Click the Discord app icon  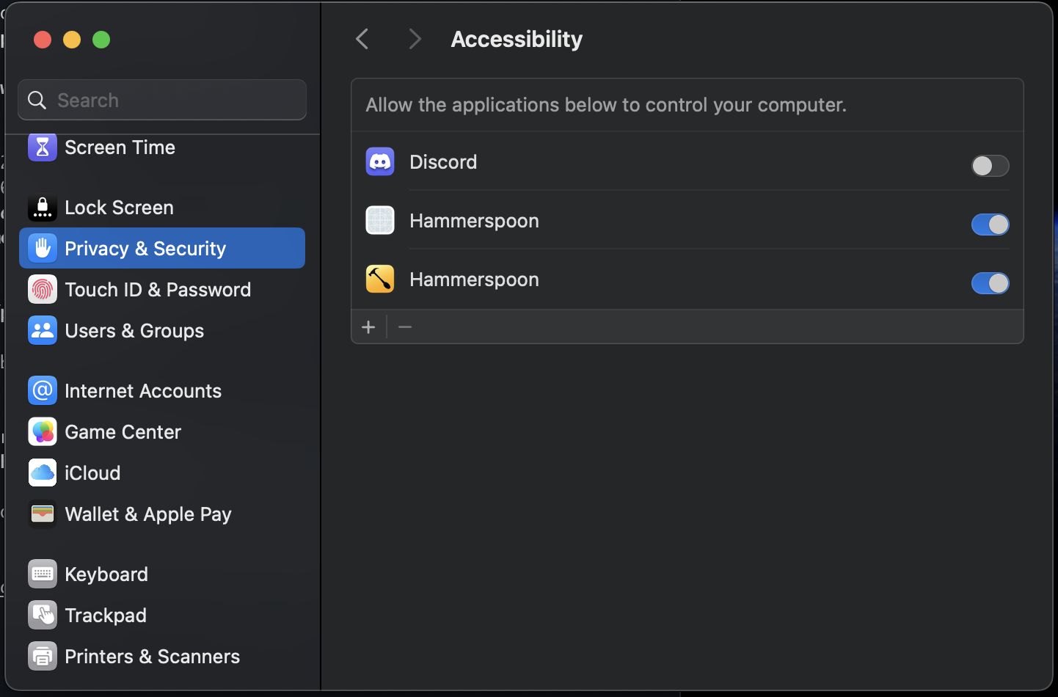tap(380, 162)
